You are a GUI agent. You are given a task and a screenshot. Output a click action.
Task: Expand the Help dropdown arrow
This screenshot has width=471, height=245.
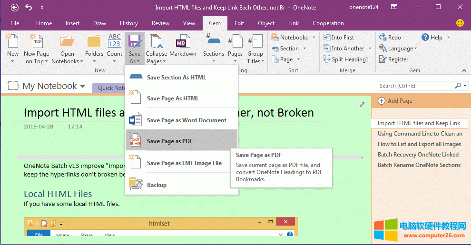[x=448, y=37]
